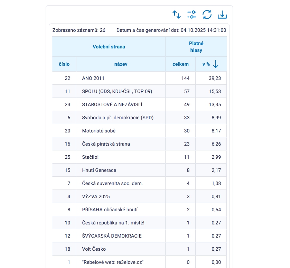Click the sort arrows icon in the toolbar
This screenshot has height=268, width=290.
pyautogui.click(x=177, y=15)
